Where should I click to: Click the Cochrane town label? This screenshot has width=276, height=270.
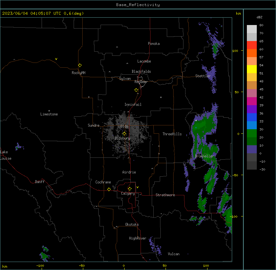click(x=103, y=182)
